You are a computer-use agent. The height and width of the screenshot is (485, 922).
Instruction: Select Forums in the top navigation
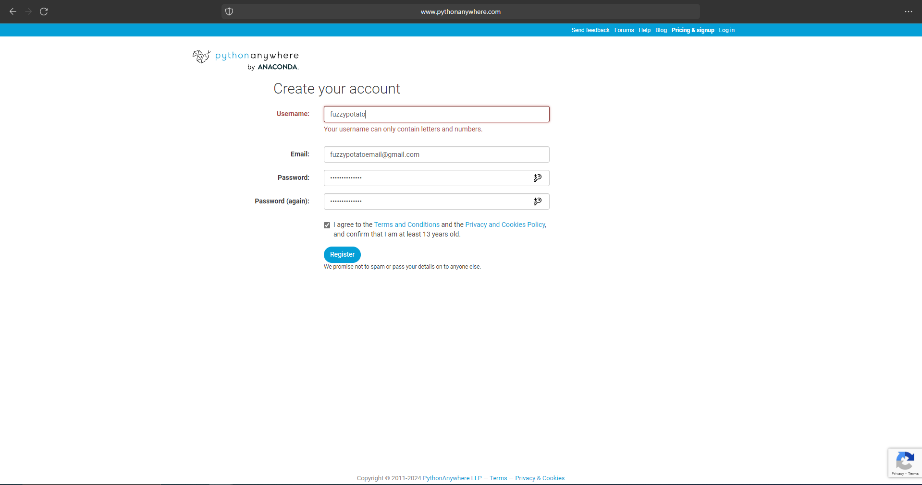click(x=624, y=30)
